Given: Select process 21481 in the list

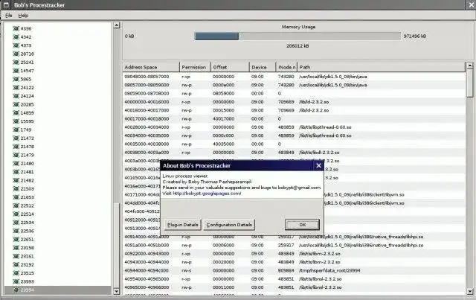Looking at the screenshot, I should 27,172.
